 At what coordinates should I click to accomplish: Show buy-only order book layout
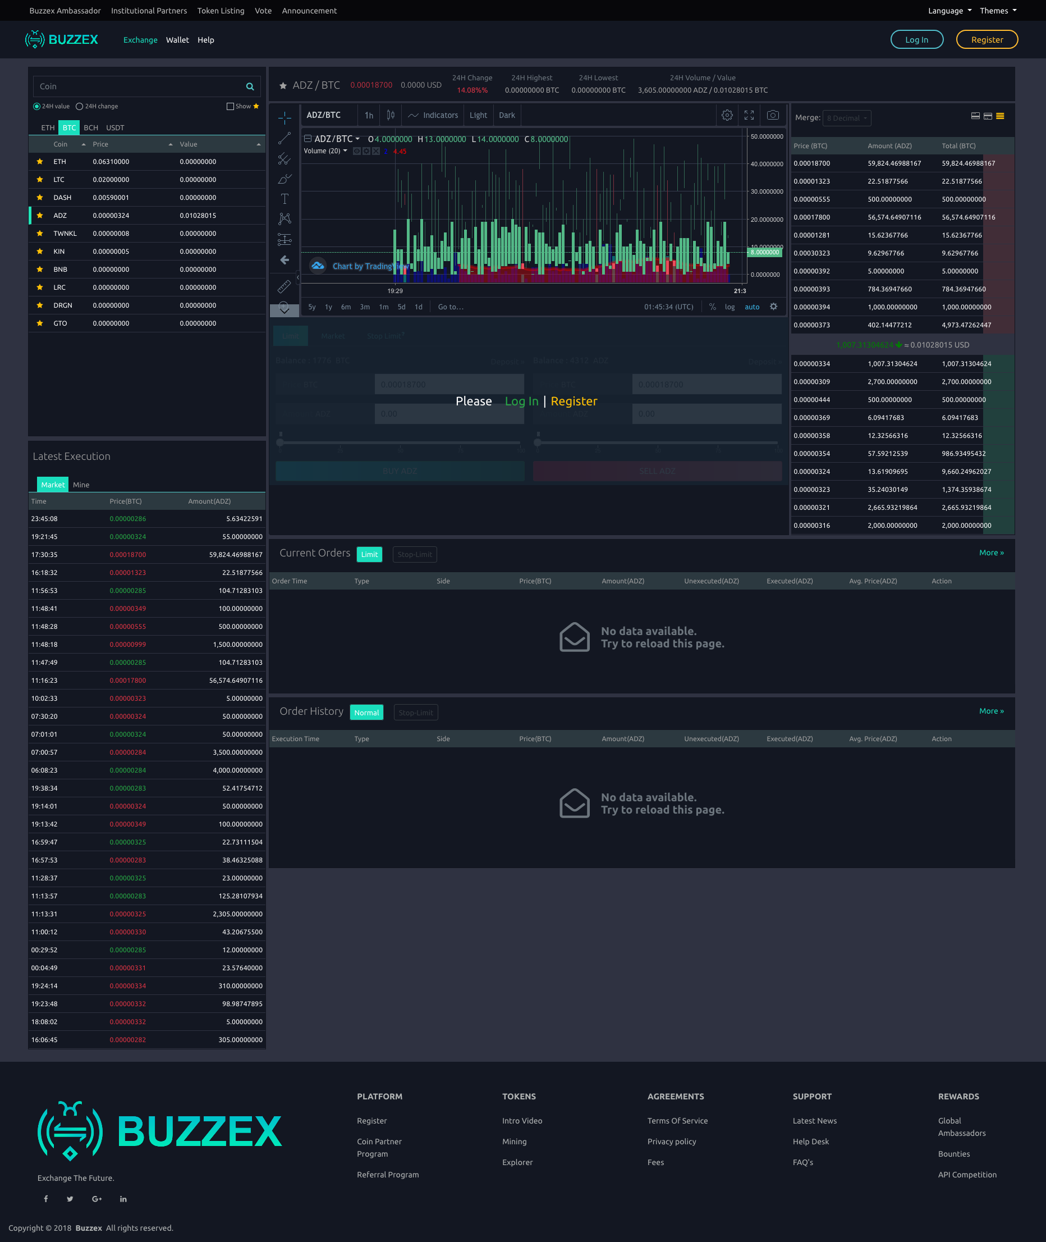click(x=975, y=116)
